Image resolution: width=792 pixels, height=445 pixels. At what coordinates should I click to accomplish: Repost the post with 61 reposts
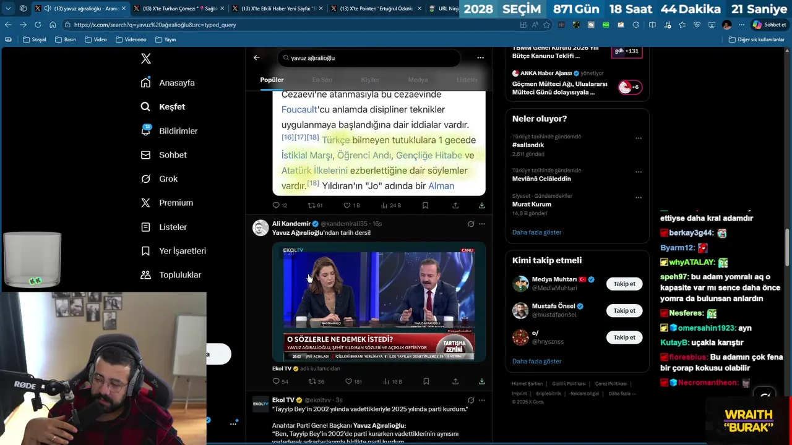(x=316, y=205)
